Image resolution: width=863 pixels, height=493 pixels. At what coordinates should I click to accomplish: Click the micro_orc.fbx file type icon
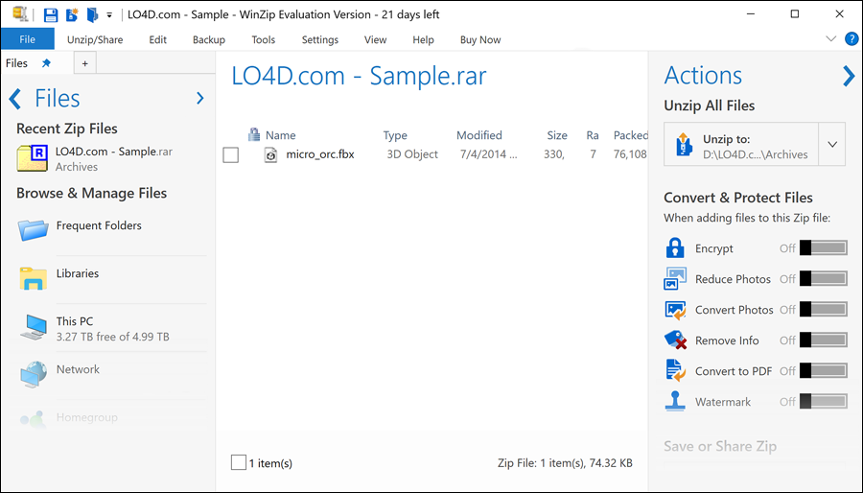point(270,154)
